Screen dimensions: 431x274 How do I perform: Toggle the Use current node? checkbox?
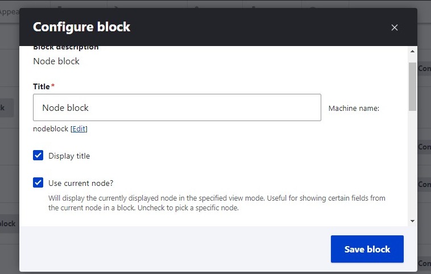38,183
